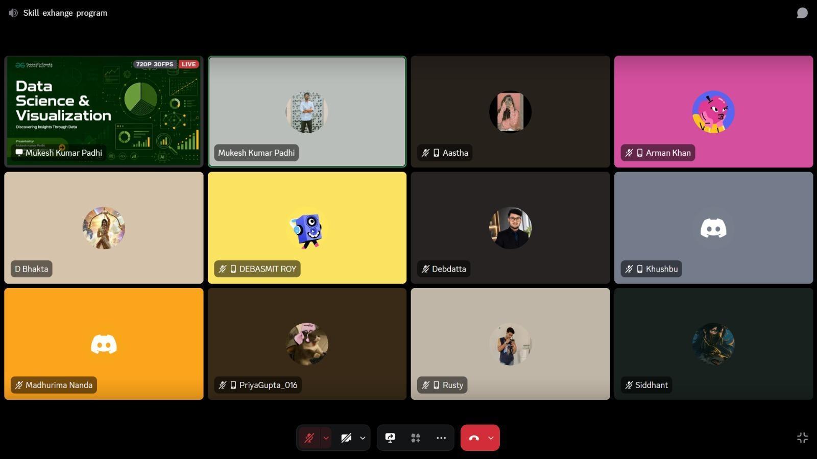The width and height of the screenshot is (817, 459).
Task: Click Rusty's profile photo
Action: [510, 344]
